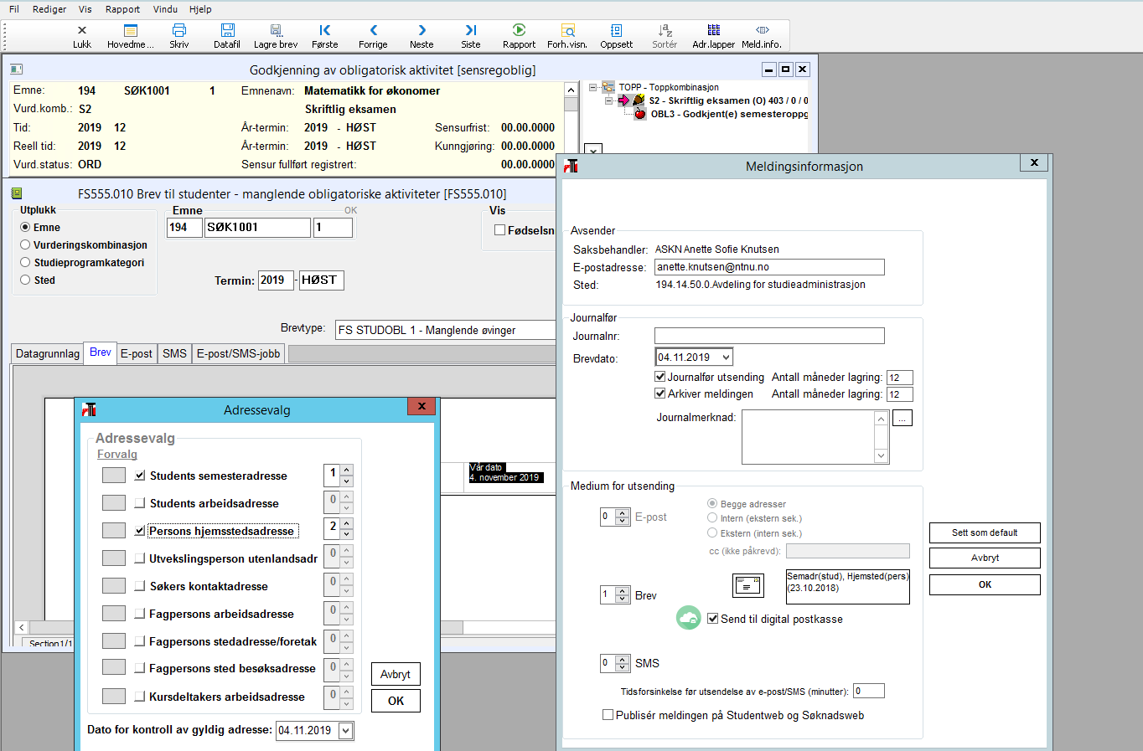Click the sensregoblig window title icon
This screenshot has width=1143, height=751.
pos(16,69)
